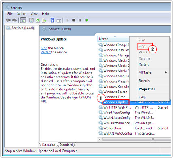This screenshot has height=158, width=173.
Task: Click the Windows Manage service gear icon
Action: coord(100,55)
